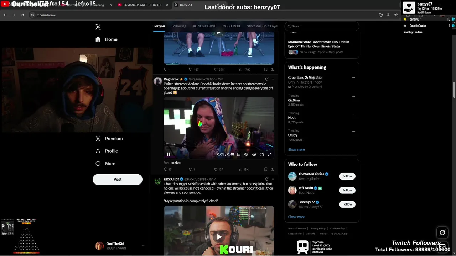This screenshot has height=256, width=456.
Task: Open the video settings gear
Action: tap(254, 154)
